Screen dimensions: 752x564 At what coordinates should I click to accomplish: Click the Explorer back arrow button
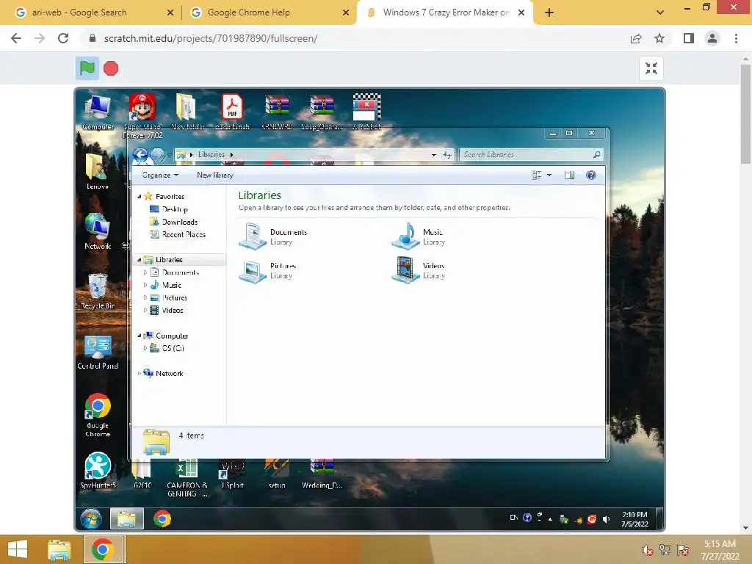[140, 154]
